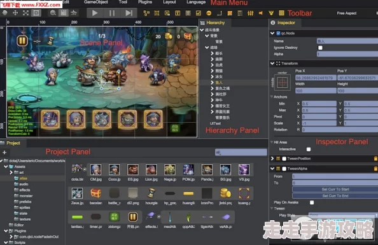Click the checkbox widget icon in toolbar
Image resolution: width=378 pixels, height=245 pixels.
point(199,13)
